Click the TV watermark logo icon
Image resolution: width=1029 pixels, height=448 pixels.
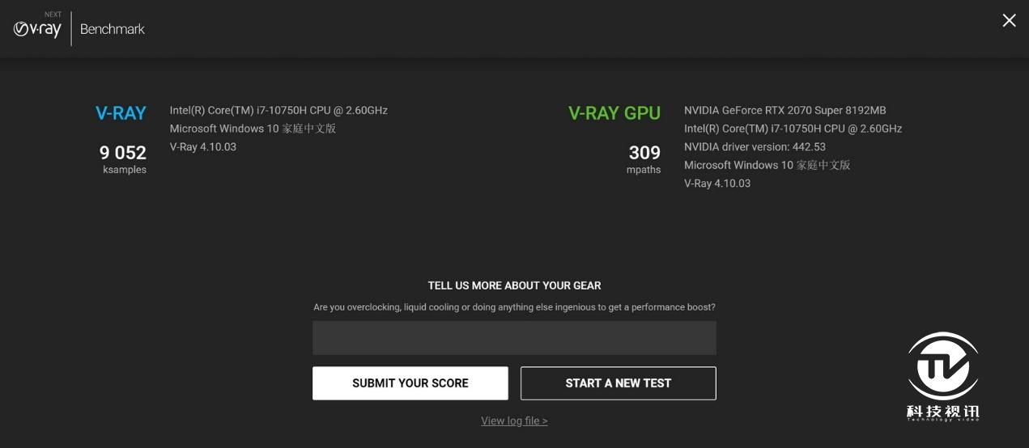click(942, 366)
